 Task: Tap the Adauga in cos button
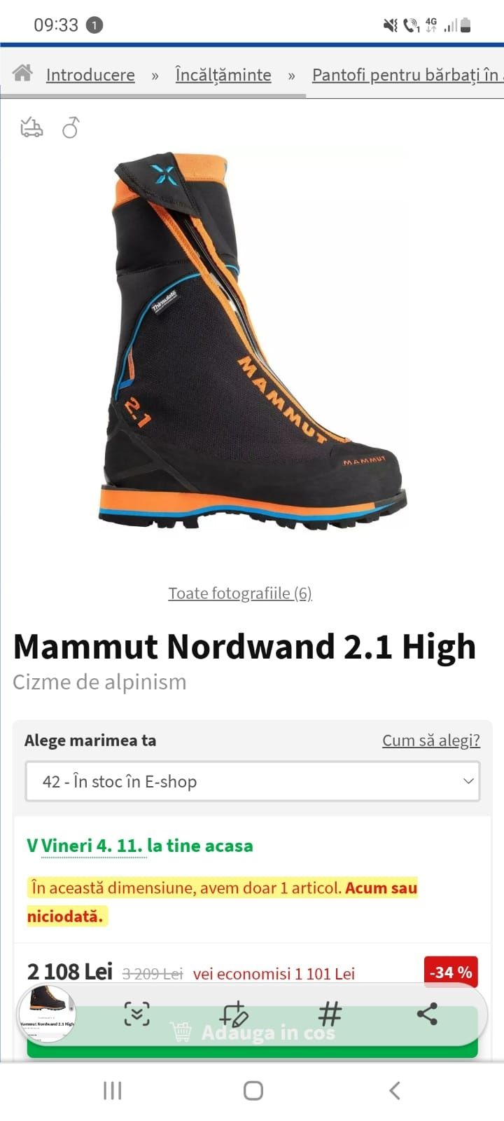click(253, 1033)
